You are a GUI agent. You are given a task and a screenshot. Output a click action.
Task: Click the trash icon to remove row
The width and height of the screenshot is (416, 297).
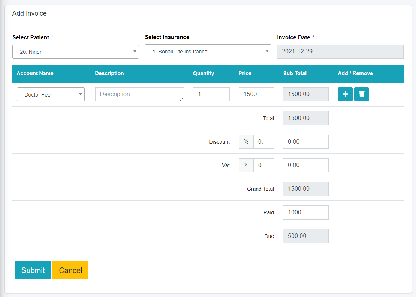pyautogui.click(x=362, y=94)
